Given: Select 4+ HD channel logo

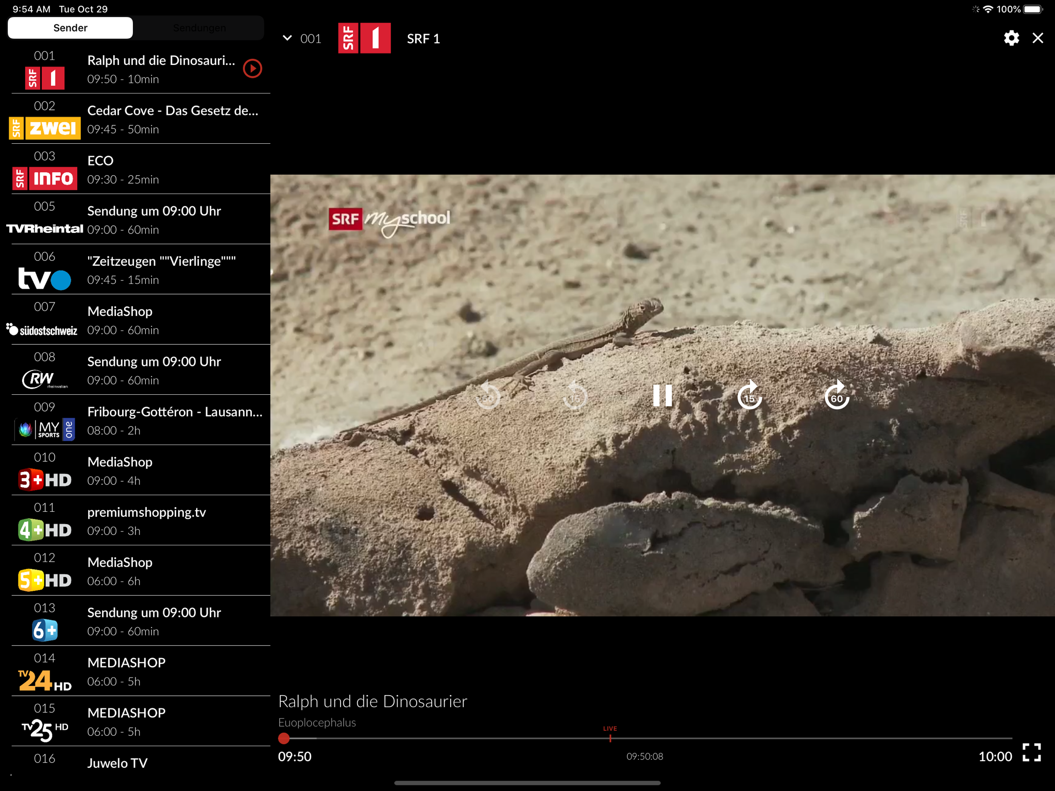Looking at the screenshot, I should click(x=45, y=530).
